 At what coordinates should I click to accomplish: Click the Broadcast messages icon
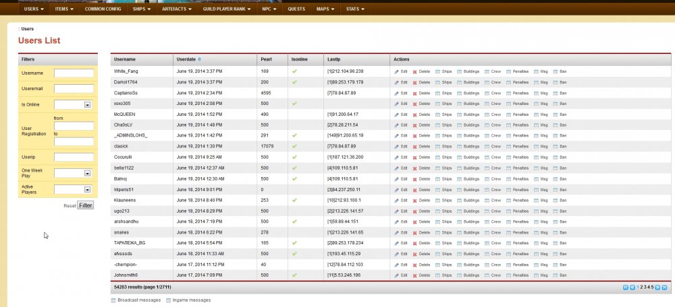[113, 300]
